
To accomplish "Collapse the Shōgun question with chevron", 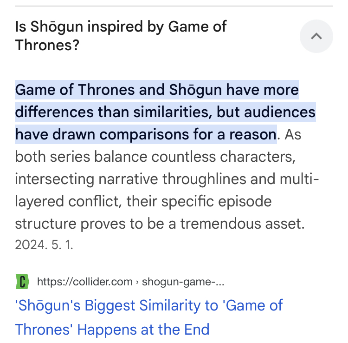I will pos(316,36).
